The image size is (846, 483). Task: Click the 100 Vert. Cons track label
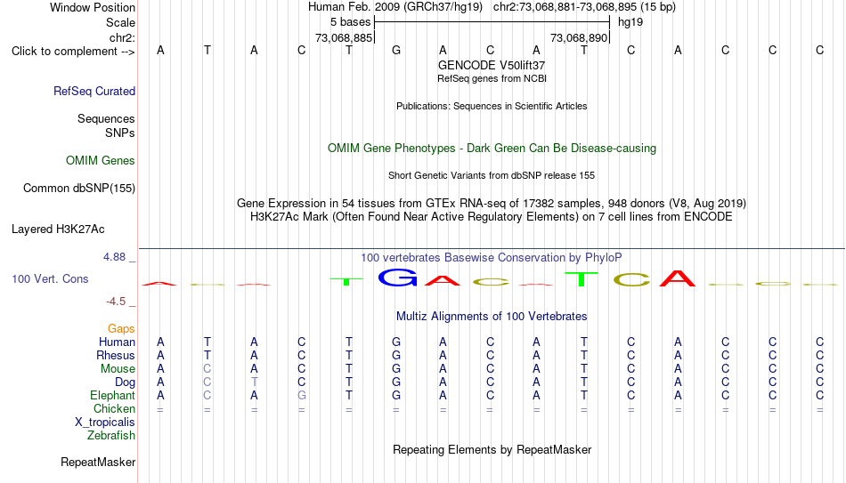coord(50,278)
